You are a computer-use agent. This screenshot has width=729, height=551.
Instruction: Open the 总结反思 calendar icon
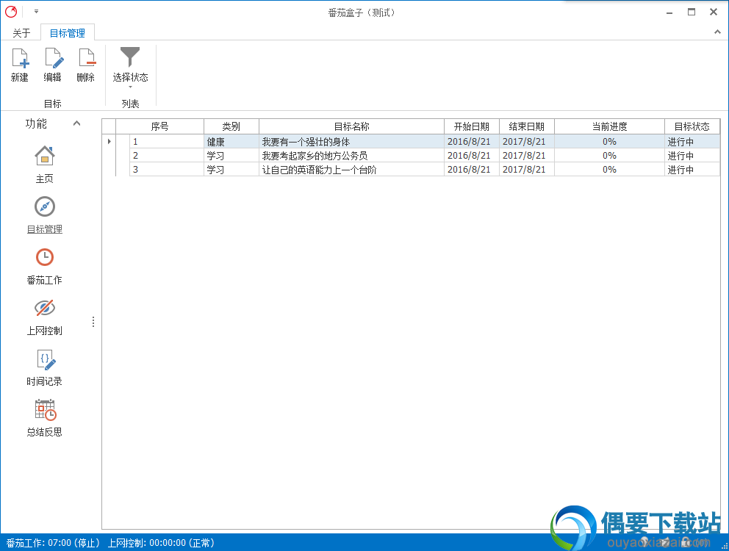point(45,410)
